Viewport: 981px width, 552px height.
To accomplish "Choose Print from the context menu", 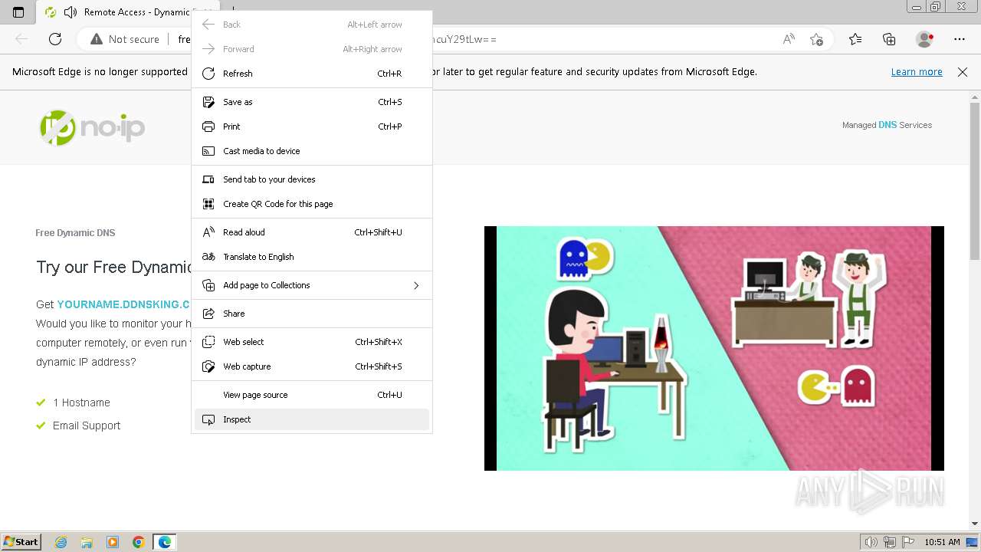I will tap(312, 127).
